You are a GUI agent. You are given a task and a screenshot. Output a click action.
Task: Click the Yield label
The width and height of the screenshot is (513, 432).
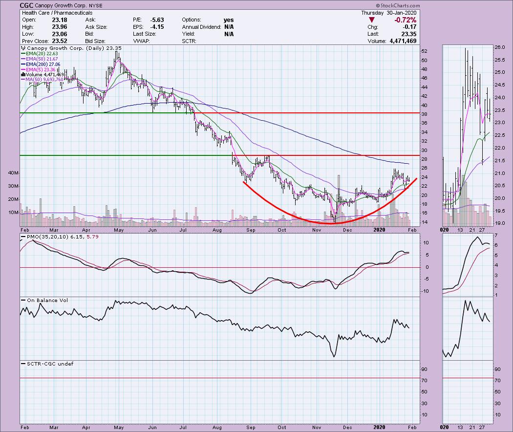[189, 34]
